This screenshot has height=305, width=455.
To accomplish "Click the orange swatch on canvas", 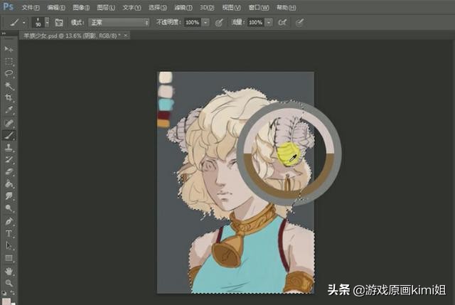I will (x=164, y=124).
